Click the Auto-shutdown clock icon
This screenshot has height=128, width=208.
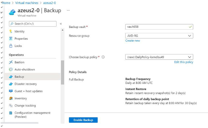click(x=11, y=69)
